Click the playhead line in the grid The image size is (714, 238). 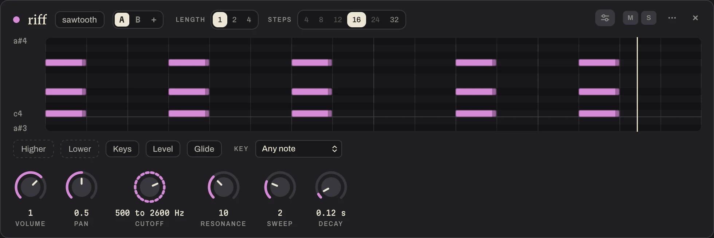[x=637, y=84]
